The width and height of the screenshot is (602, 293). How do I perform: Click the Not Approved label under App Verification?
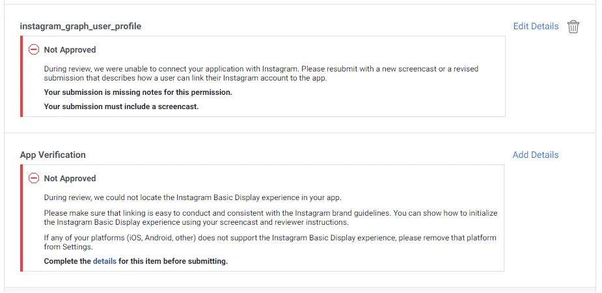click(70, 178)
